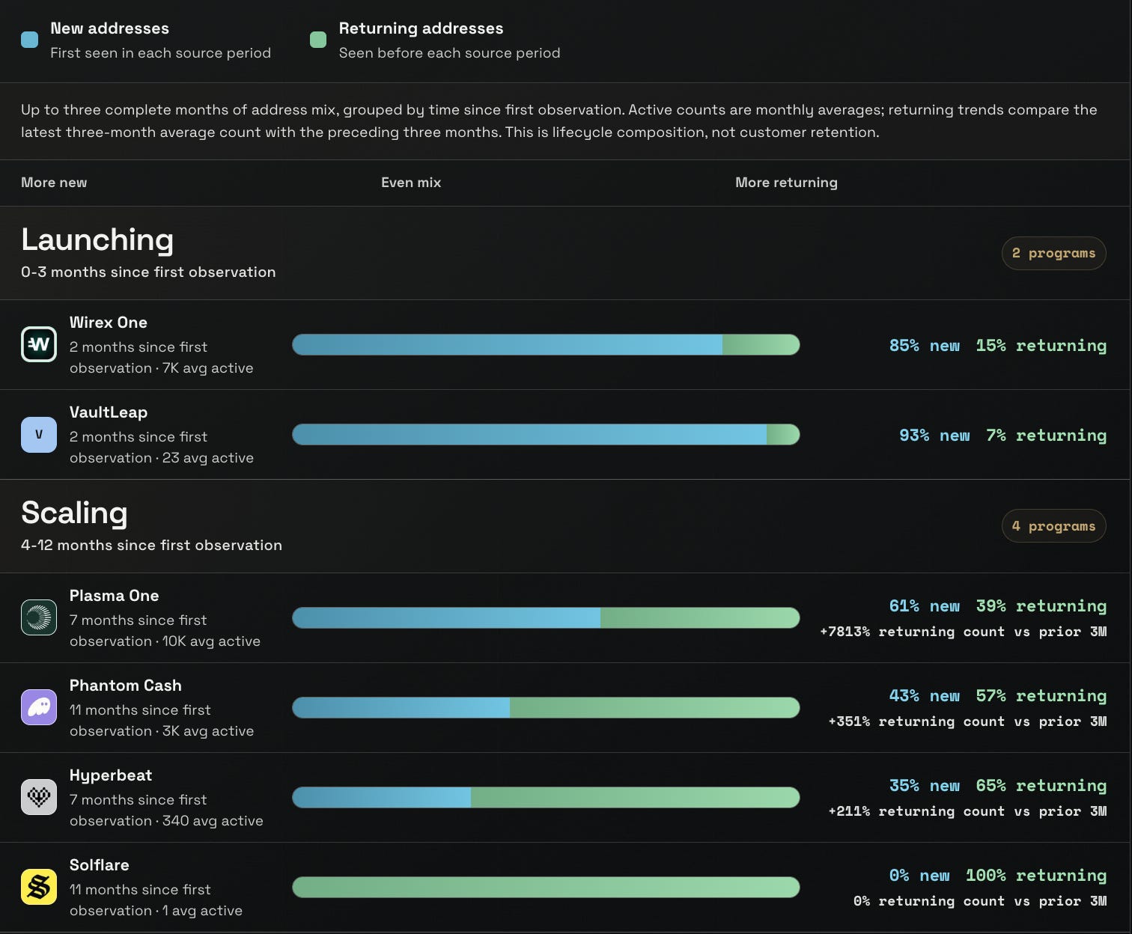
Task: Click the Phantom Cash ghost icon
Action: (x=39, y=707)
